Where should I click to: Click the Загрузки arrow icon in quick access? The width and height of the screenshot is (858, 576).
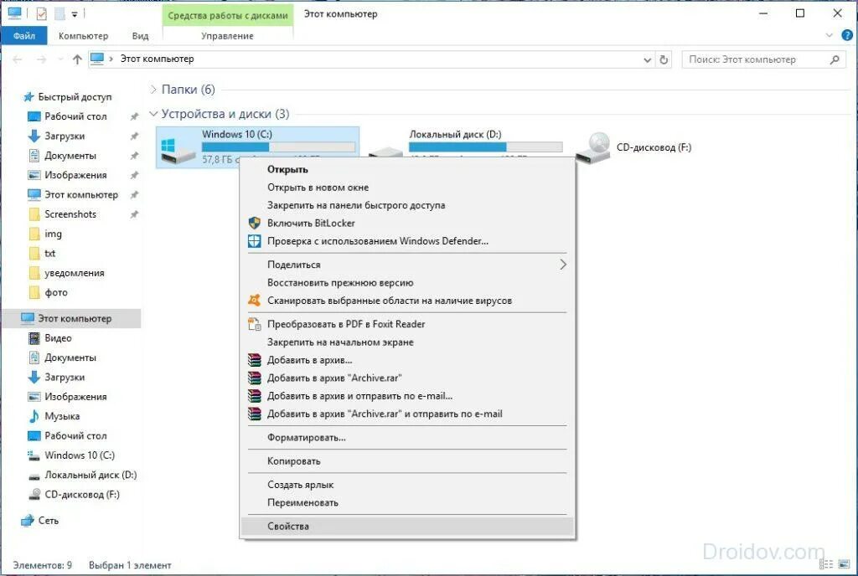[x=34, y=136]
